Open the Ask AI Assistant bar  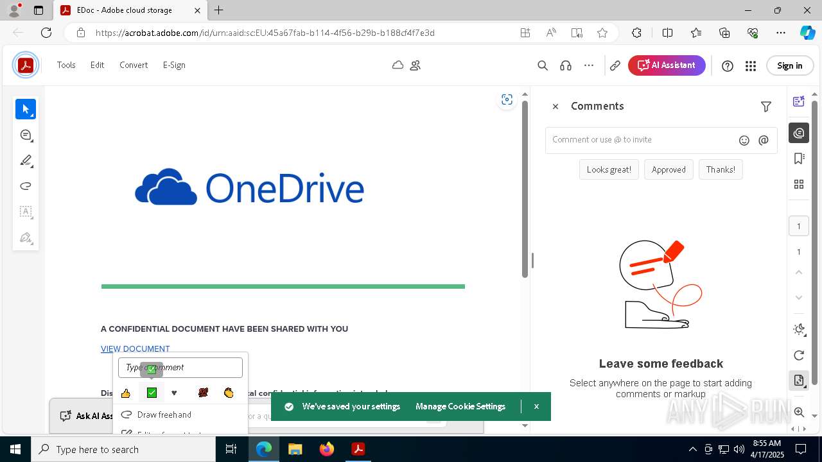click(86, 416)
